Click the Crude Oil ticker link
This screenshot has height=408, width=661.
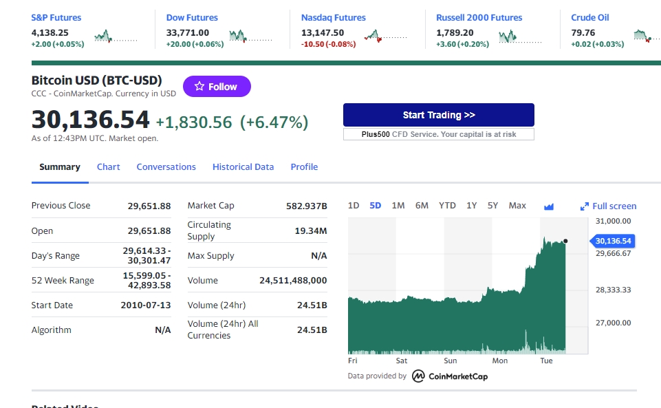pyautogui.click(x=590, y=18)
